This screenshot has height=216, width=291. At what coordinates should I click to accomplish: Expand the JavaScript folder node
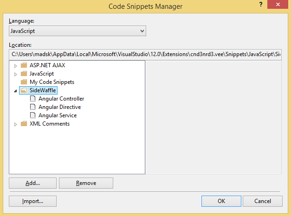click(x=16, y=74)
